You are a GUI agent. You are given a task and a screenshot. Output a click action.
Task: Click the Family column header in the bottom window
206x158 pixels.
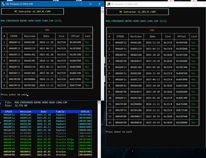[x=60, y=112]
